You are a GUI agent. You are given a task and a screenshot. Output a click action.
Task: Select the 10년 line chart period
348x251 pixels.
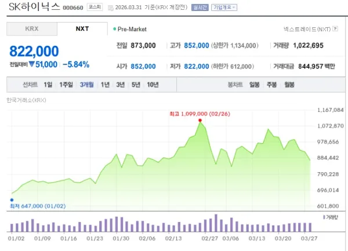pyautogui.click(x=153, y=85)
